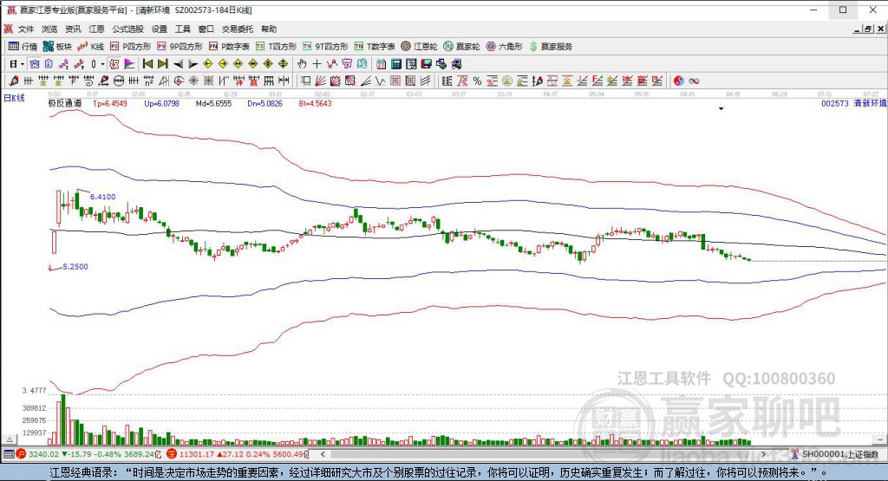Restore the inner chart window
The image size is (888, 481).
click(867, 29)
